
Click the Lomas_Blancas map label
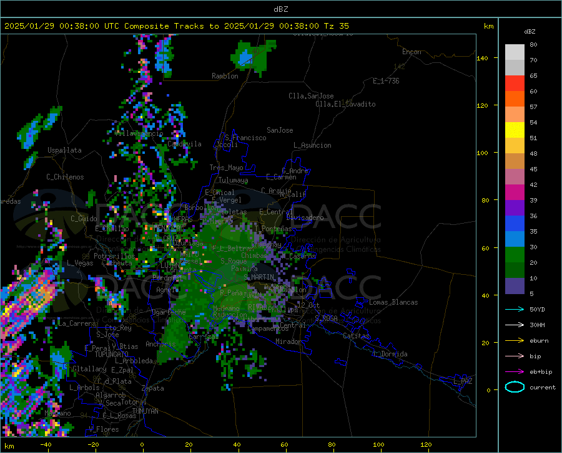point(393,302)
